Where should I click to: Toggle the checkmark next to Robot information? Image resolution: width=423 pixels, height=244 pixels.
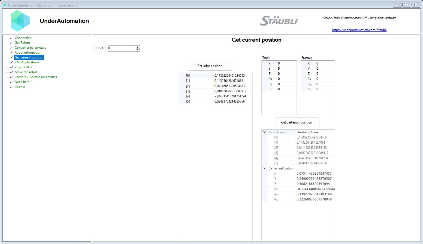click(11, 52)
